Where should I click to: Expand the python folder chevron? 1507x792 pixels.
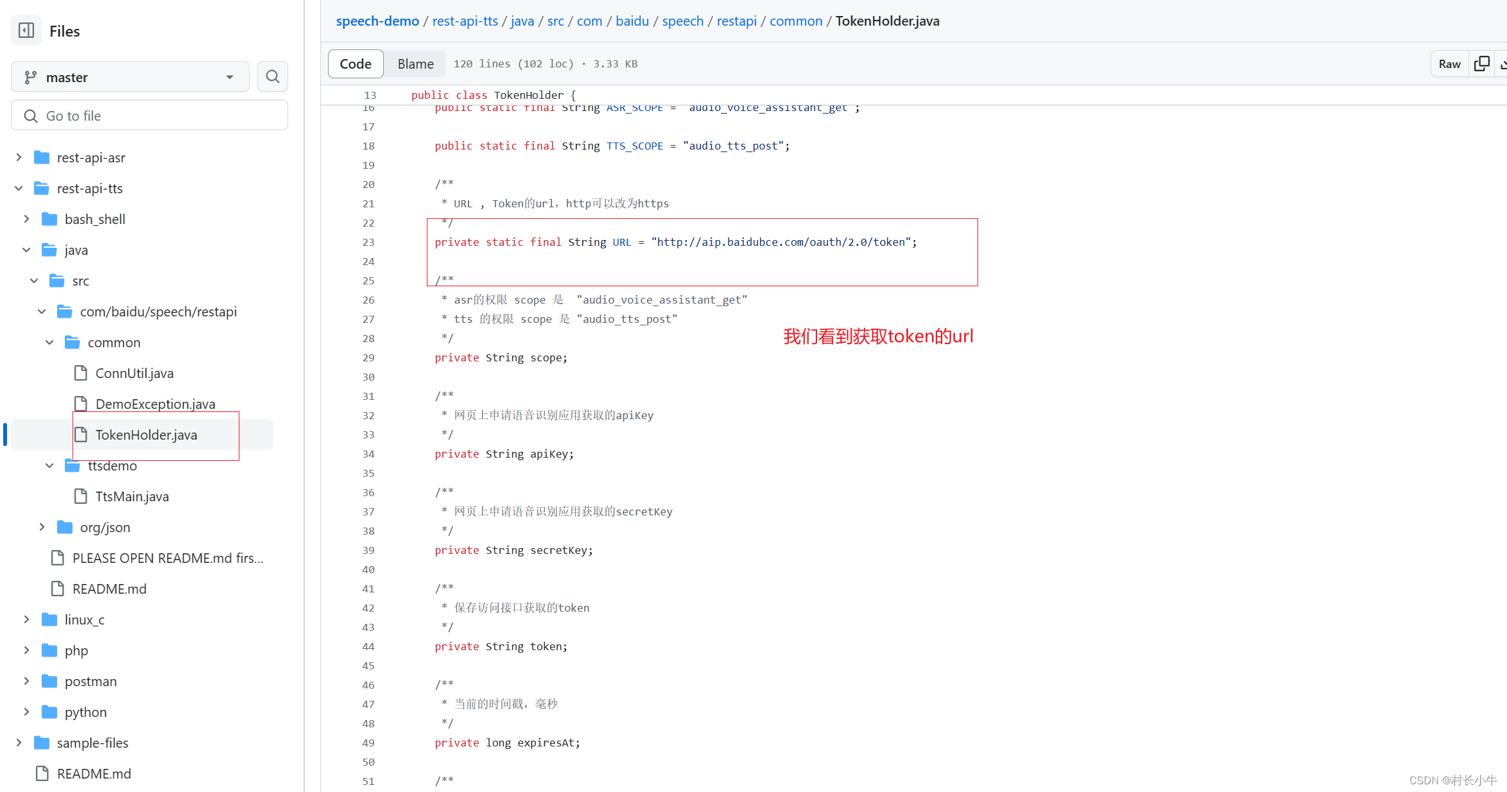point(26,712)
